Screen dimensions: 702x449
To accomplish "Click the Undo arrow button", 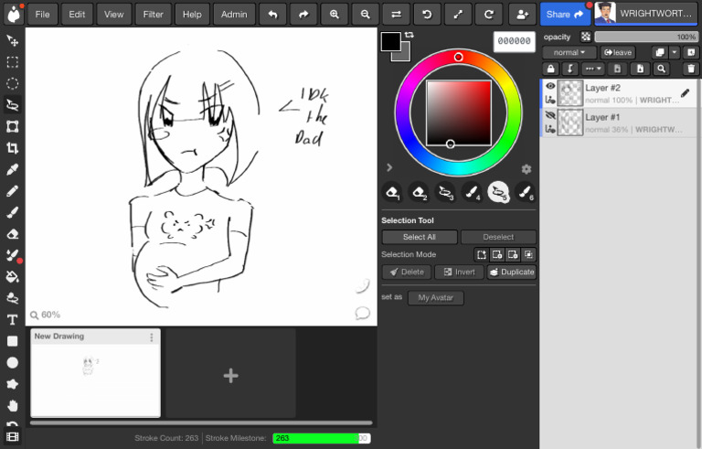I will 272,15.
